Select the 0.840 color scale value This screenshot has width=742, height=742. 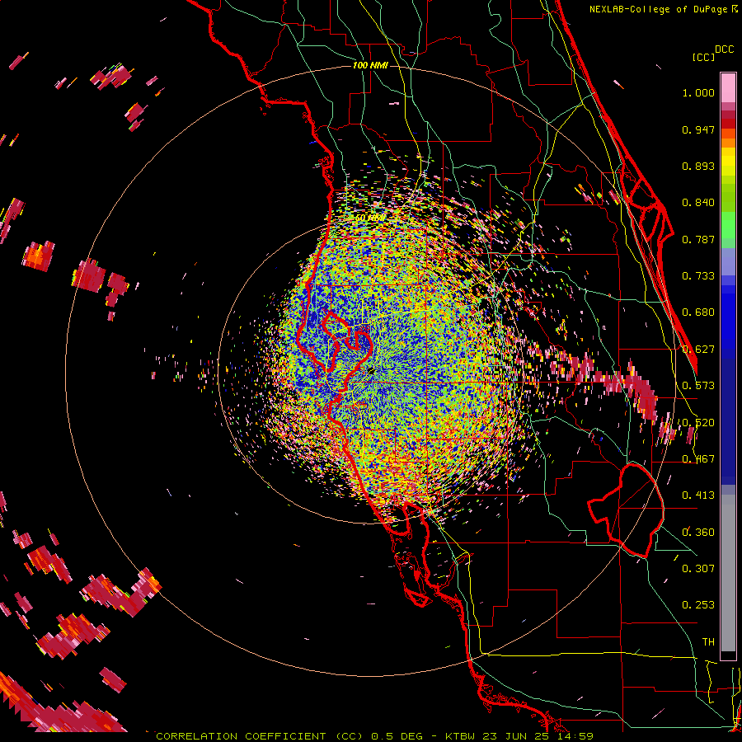click(x=698, y=203)
